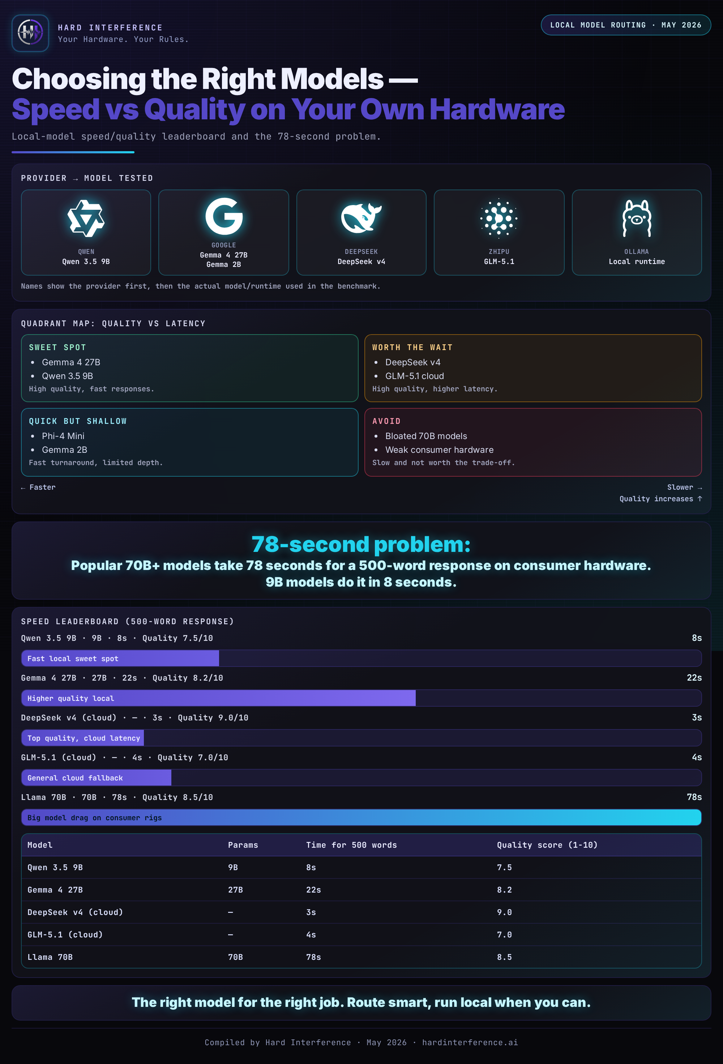Click the Zhipu dotted circle logo
The image size is (723, 1064).
click(x=499, y=218)
